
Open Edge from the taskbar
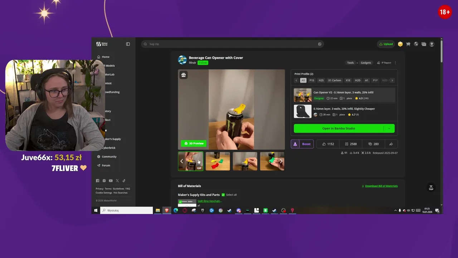click(176, 210)
